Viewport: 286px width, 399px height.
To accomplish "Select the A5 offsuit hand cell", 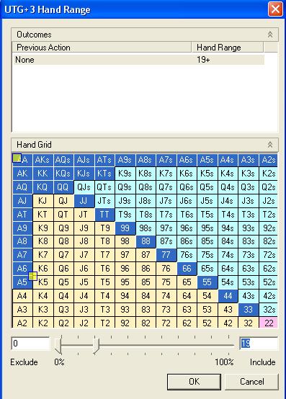I will point(22,282).
